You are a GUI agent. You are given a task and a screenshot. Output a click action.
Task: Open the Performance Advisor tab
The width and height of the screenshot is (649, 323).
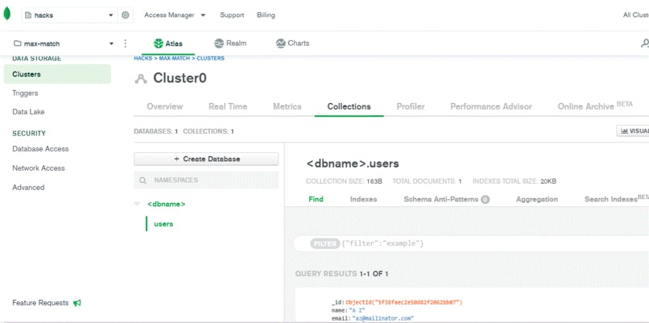491,106
